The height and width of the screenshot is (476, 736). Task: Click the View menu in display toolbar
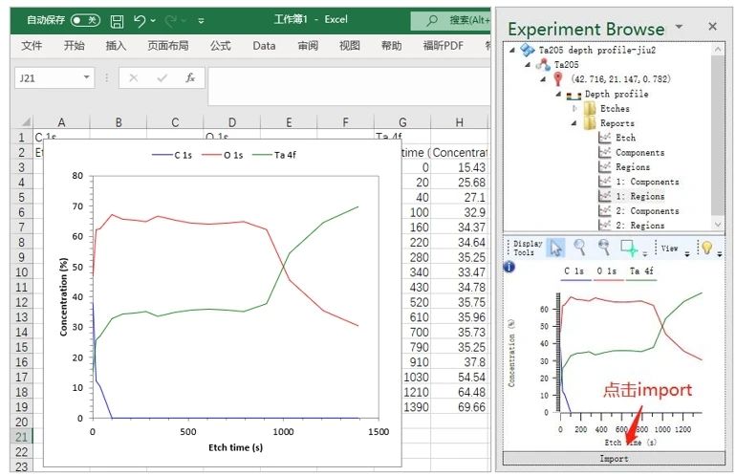[670, 249]
